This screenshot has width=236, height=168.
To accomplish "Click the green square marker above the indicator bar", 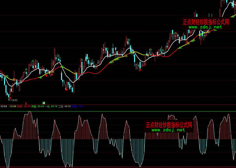I will click(44, 103).
